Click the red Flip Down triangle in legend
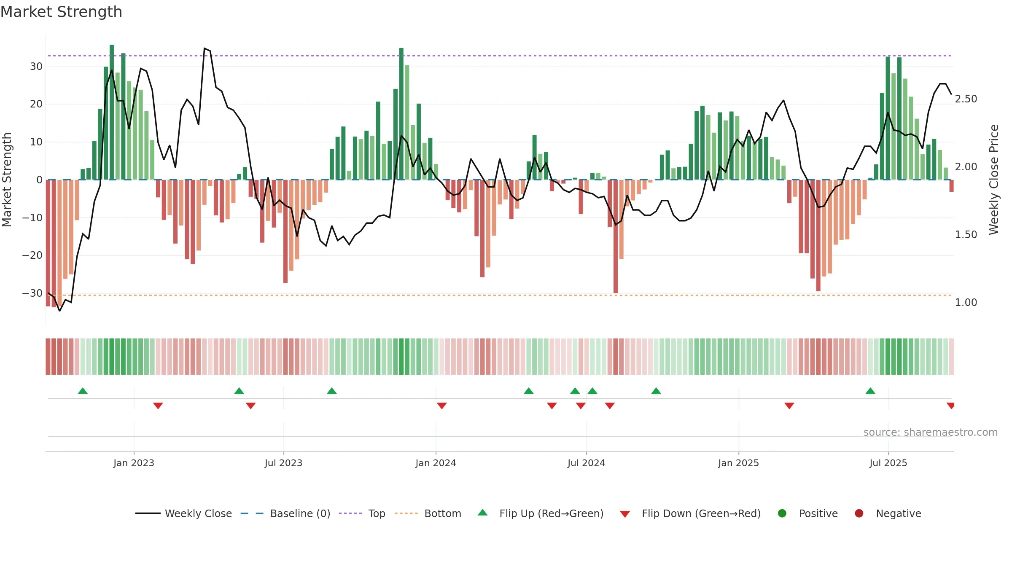Viewport: 1012px width, 569px height. (625, 514)
